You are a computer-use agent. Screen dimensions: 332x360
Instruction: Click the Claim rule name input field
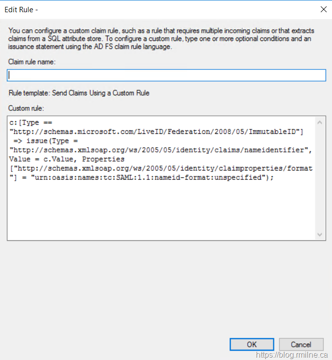click(166, 75)
